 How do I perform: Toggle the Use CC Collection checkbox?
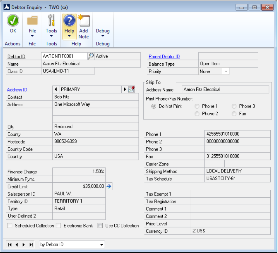tap(100, 226)
